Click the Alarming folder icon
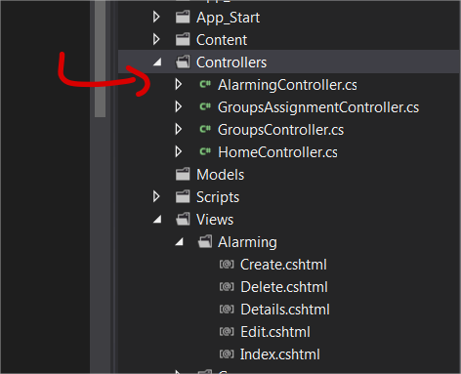461x374 pixels. tap(205, 241)
